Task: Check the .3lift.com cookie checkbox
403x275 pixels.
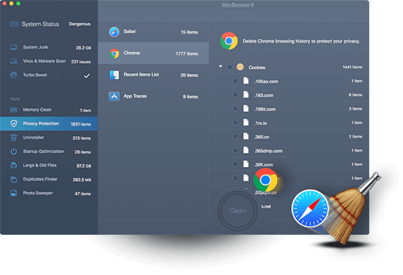Action: (x=235, y=164)
